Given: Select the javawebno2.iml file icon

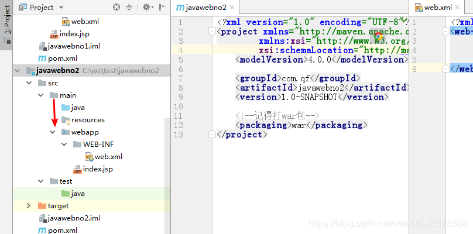Looking at the screenshot, I should point(42,218).
